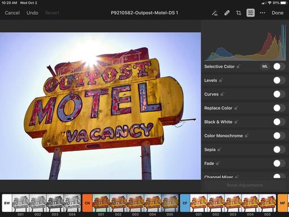This screenshot has height=217, width=289.
Task: Click Undo in the top bar
Action: (32, 13)
